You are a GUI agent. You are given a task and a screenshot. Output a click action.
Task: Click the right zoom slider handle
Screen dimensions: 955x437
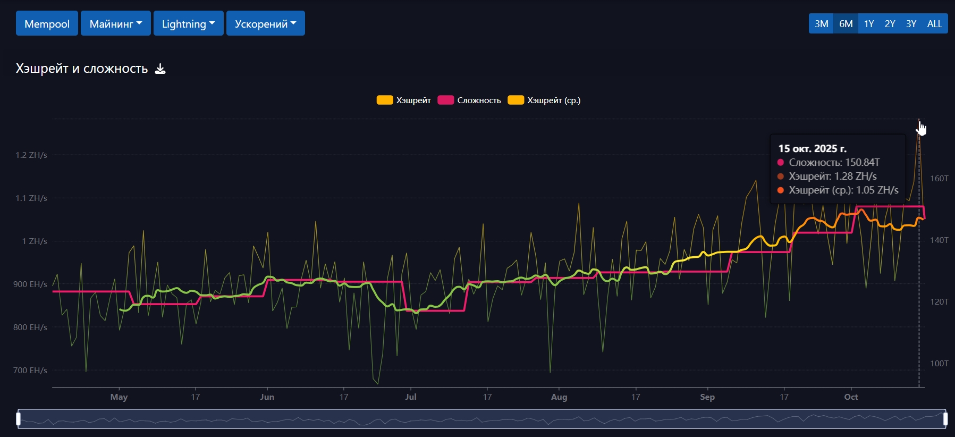pyautogui.click(x=945, y=419)
